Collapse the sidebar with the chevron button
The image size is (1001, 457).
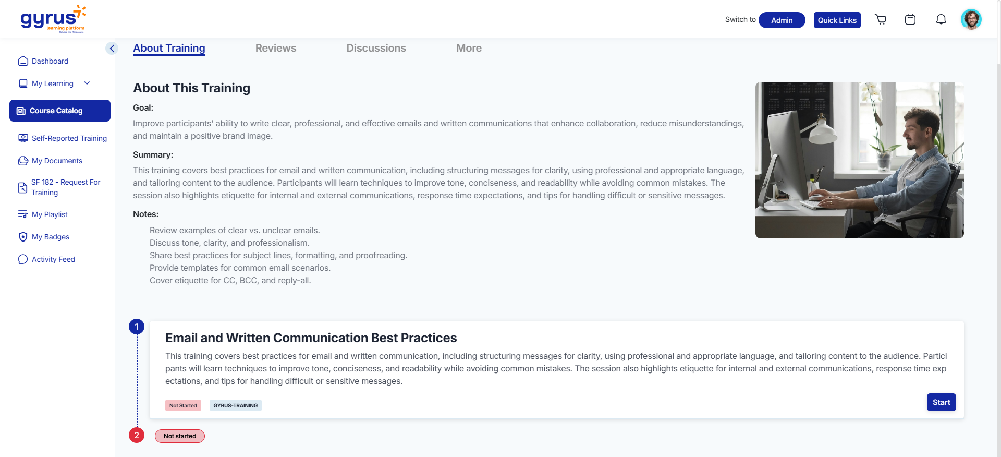[x=112, y=49]
